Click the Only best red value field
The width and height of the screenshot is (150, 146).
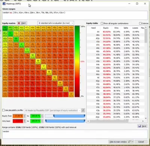pyautogui.click(x=18, y=121)
